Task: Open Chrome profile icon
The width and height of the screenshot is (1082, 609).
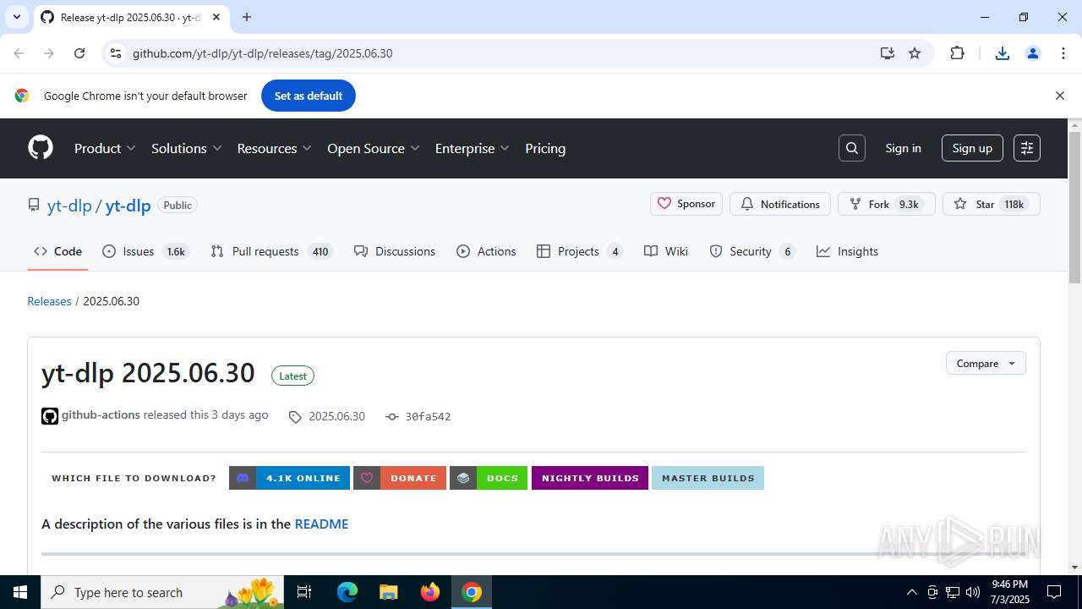Action: (x=1033, y=53)
